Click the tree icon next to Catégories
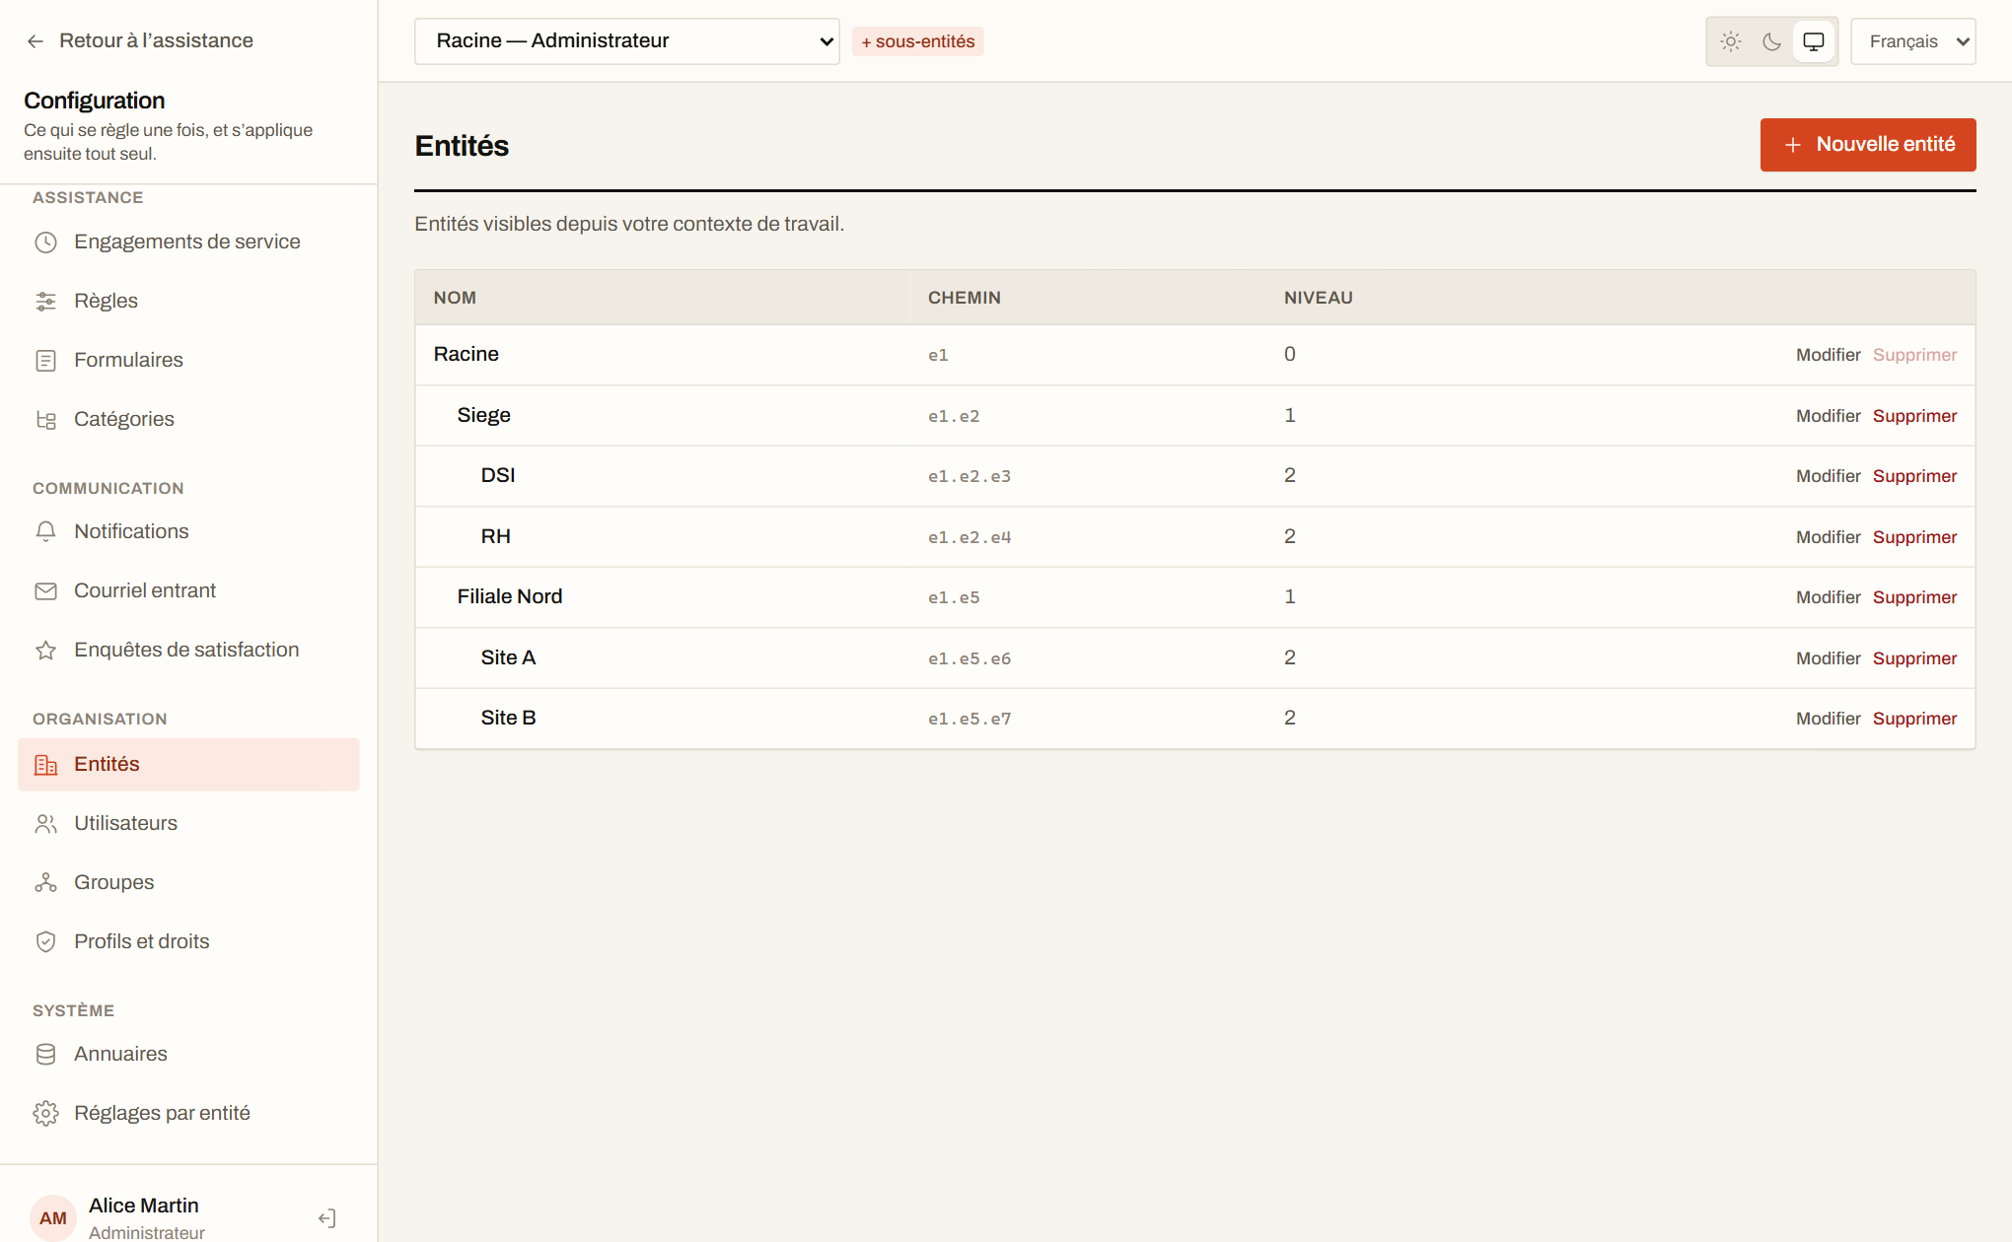Screen dimensions: 2012x1242 (x=45, y=420)
